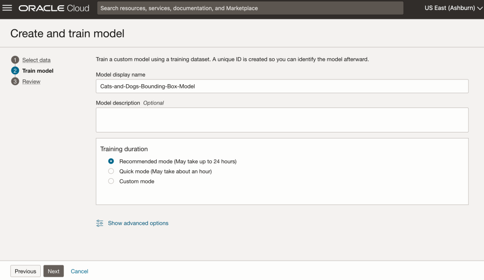Viewport: 484px width, 280px height.
Task: Click step 1 circle icon
Action: (15, 60)
